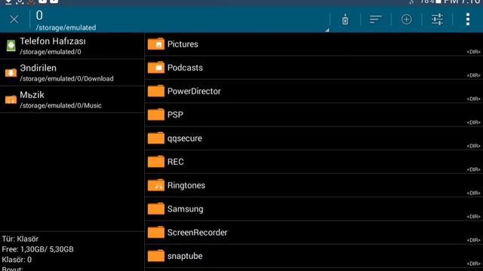483x271 pixels.
Task: Tap the REC folder icon
Action: tap(156, 161)
